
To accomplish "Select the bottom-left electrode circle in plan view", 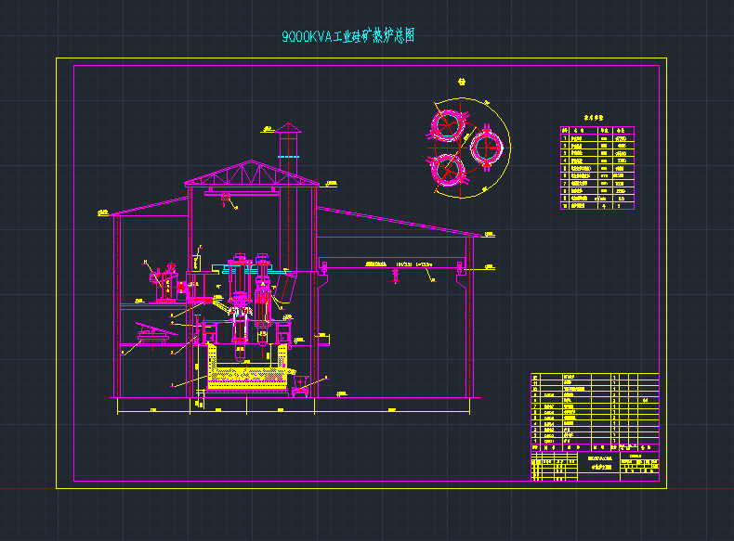I will [x=447, y=170].
